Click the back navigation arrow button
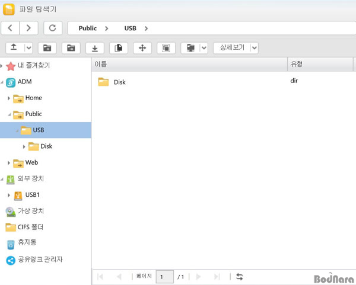Screen dimensions: 356x285 click(11, 28)
